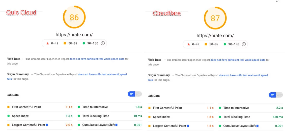Toggle Quic Cloud Lab Data to expanded list view
This screenshot has height=131, width=285.
coord(138,94)
